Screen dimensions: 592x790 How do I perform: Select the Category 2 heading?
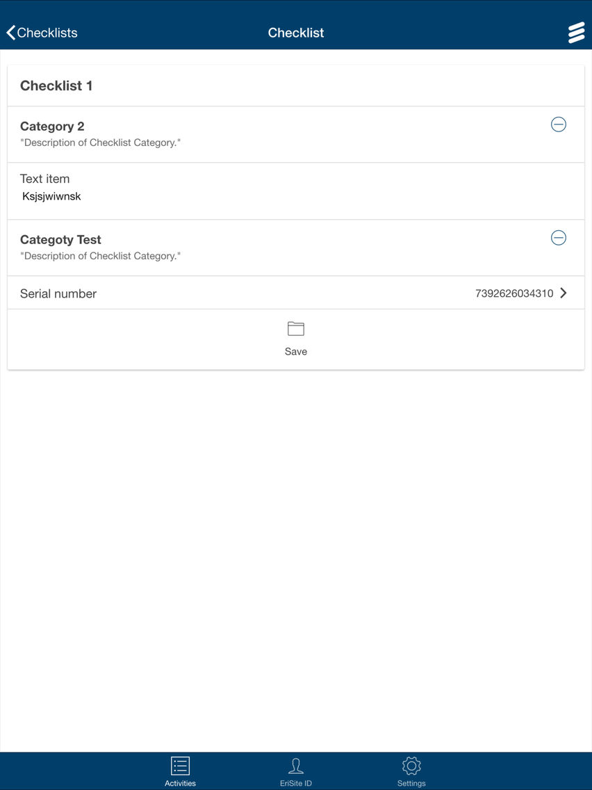(52, 127)
